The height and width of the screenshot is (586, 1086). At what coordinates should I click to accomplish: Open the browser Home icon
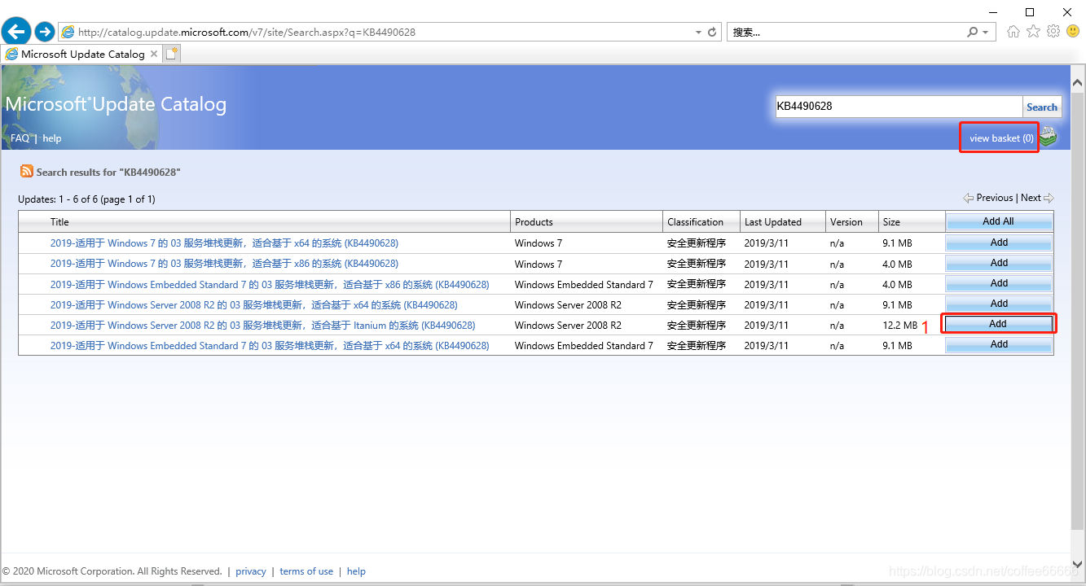click(x=1013, y=32)
